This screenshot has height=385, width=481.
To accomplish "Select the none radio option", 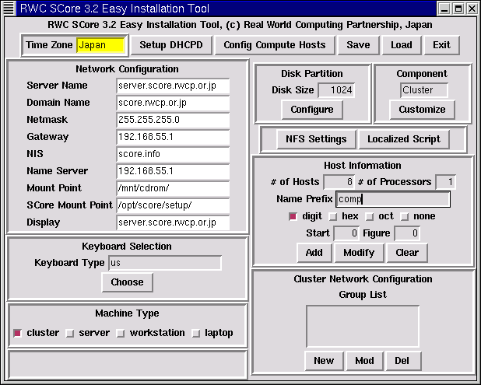I will [405, 217].
